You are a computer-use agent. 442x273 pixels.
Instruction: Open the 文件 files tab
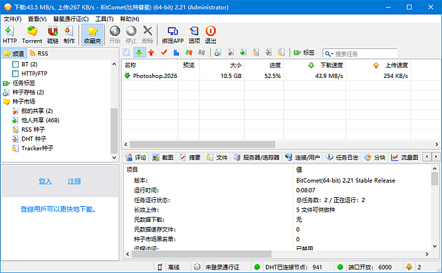(x=218, y=157)
